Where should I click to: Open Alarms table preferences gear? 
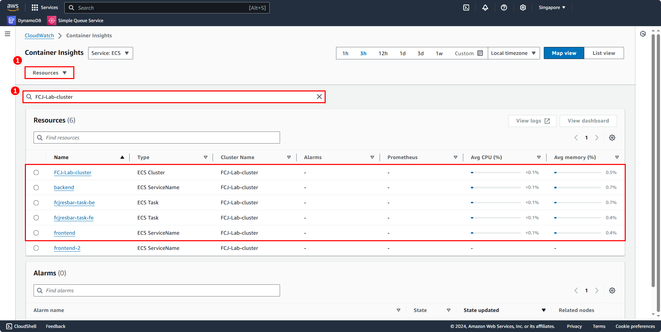coord(612,291)
